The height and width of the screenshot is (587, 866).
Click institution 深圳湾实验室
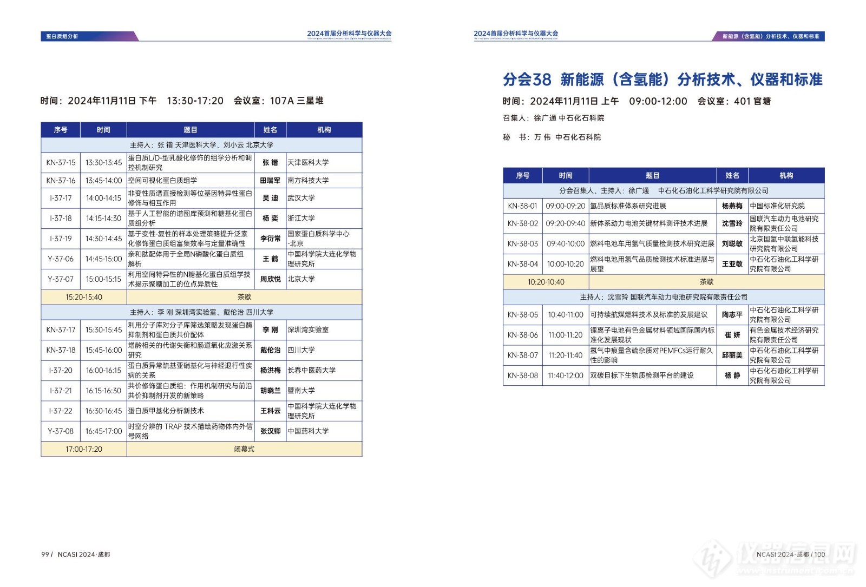coord(308,329)
